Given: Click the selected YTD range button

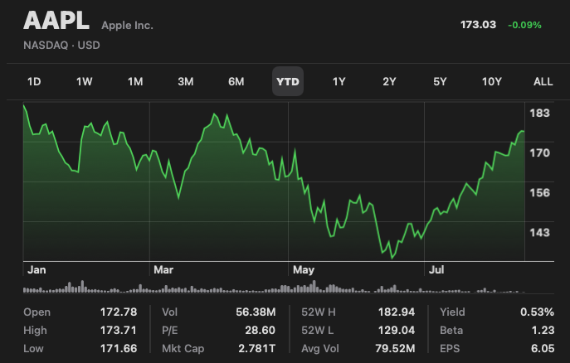Looking at the screenshot, I should point(288,81).
